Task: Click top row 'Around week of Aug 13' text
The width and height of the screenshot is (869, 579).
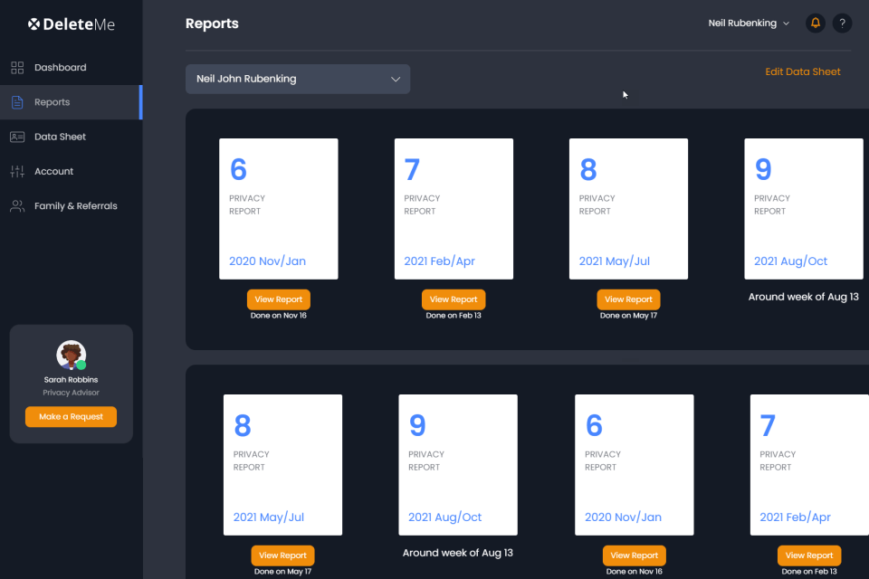Action: (x=804, y=297)
